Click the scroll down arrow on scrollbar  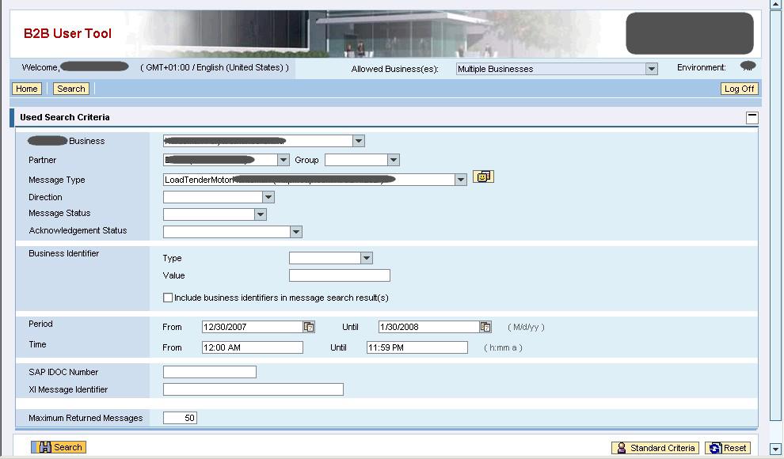point(776,450)
